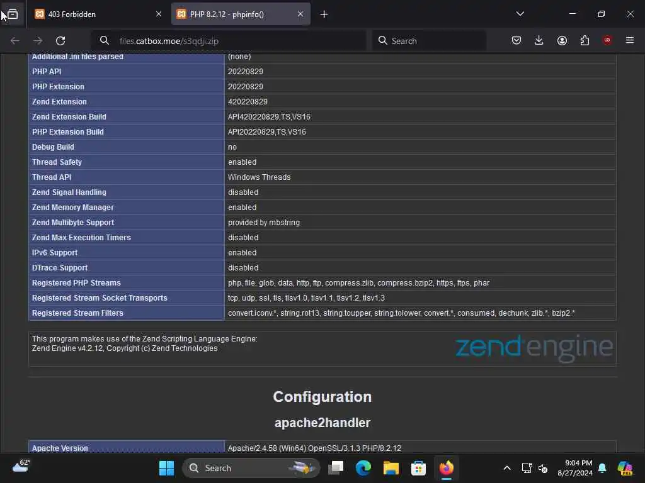Click the apache2handler heading

pyautogui.click(x=322, y=423)
